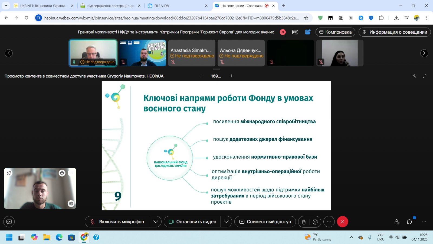The image size is (433, 244).
Task: Click the annotate pencil icon above slide
Action: pyautogui.click(x=414, y=76)
